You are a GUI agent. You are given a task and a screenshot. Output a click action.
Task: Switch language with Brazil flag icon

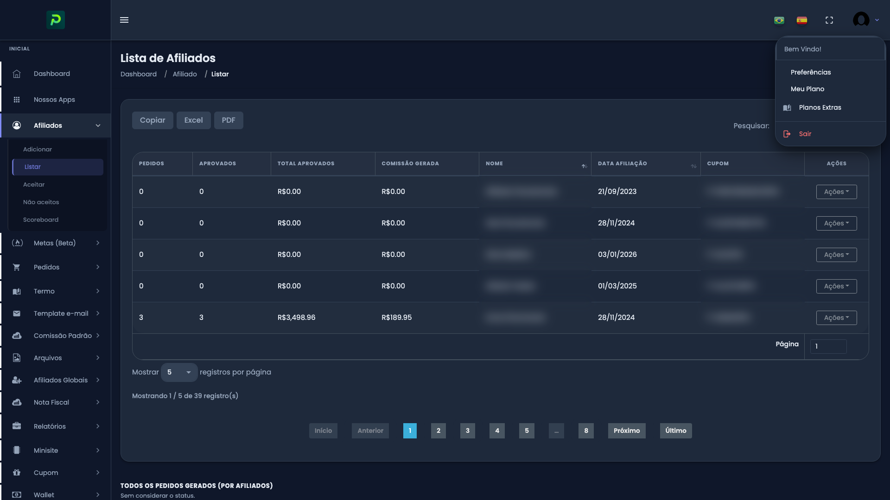tap(779, 20)
